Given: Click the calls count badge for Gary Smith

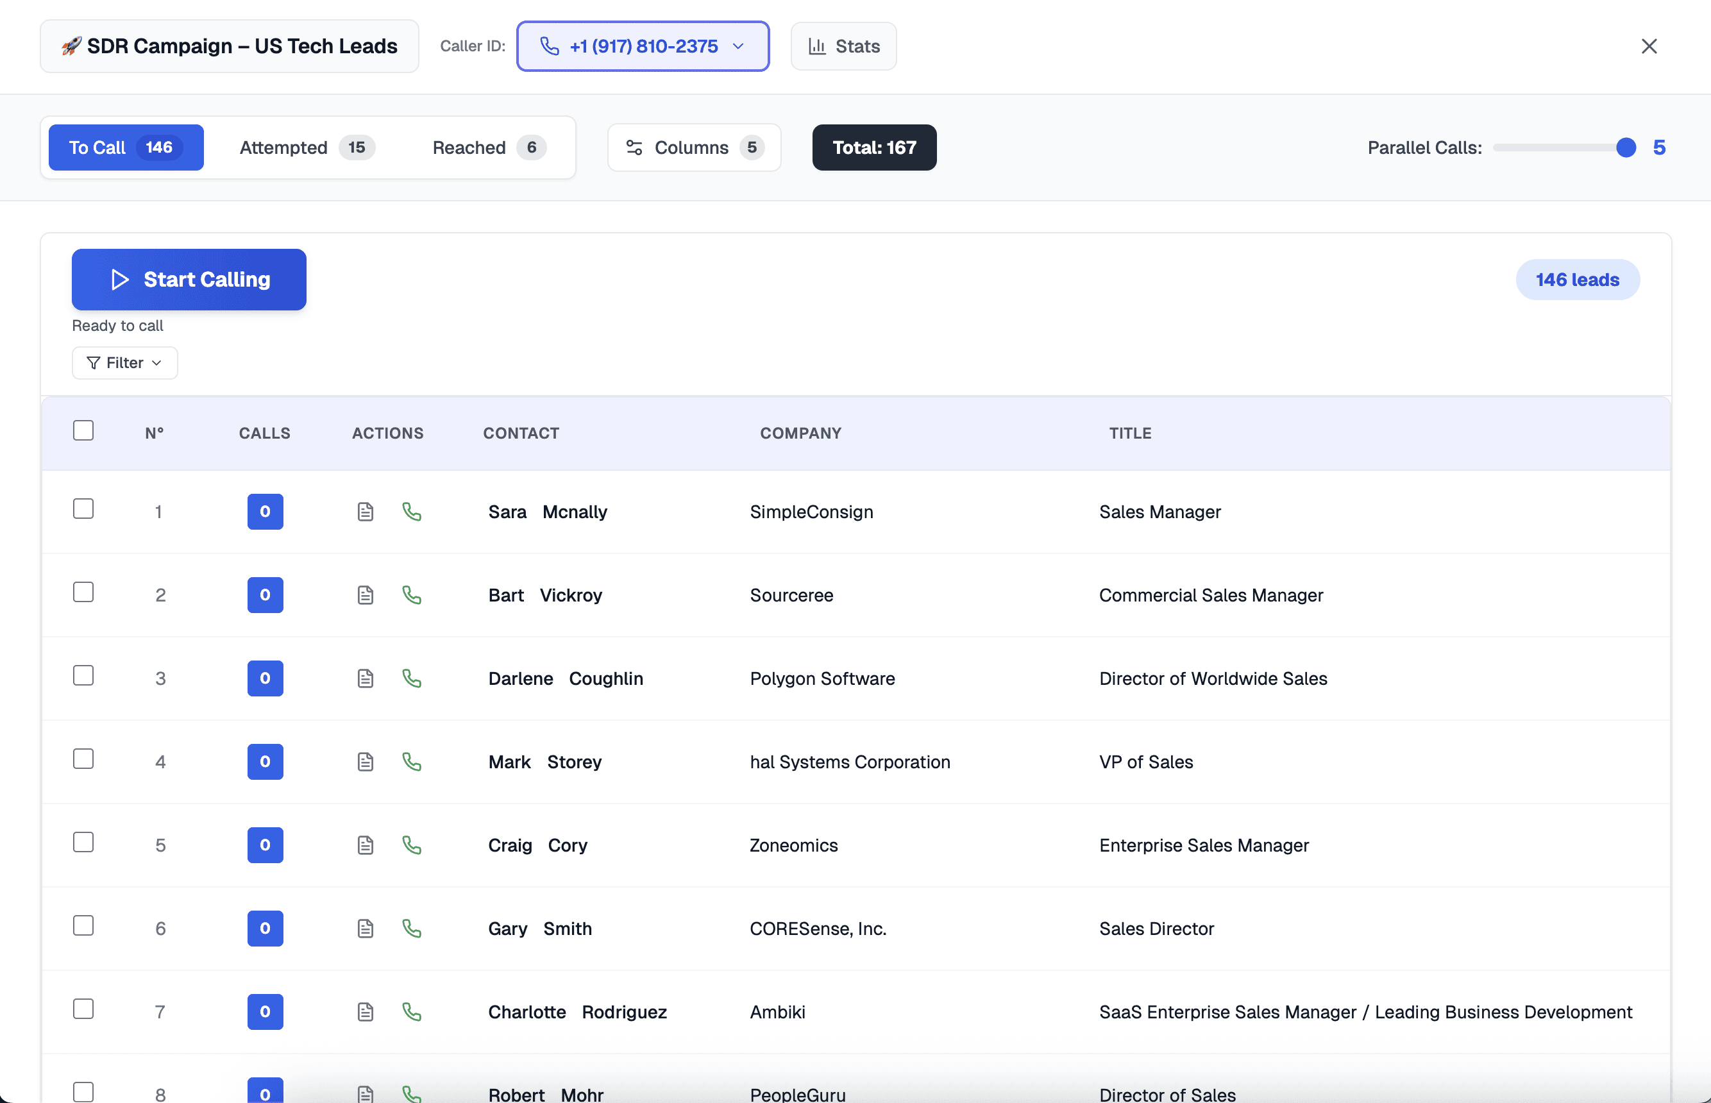Looking at the screenshot, I should (265, 928).
